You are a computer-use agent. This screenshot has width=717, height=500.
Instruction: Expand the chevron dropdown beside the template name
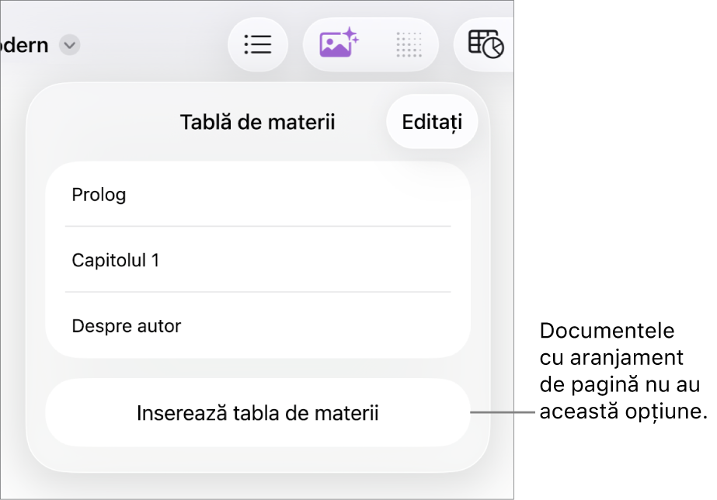point(69,45)
